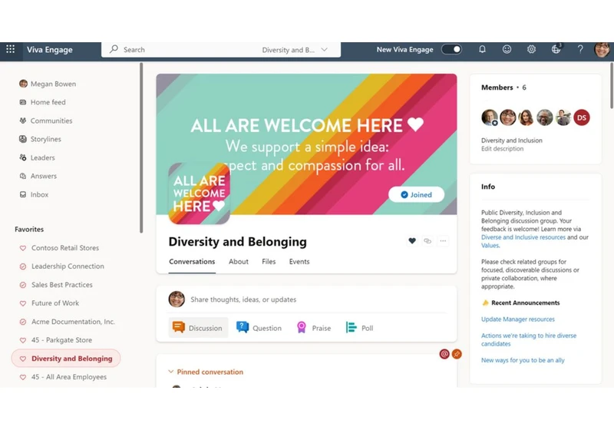Click the favorite heart next to community title
Image resolution: width=614 pixels, height=430 pixels.
[412, 241]
